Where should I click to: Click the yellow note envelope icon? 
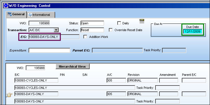pos(142,21)
